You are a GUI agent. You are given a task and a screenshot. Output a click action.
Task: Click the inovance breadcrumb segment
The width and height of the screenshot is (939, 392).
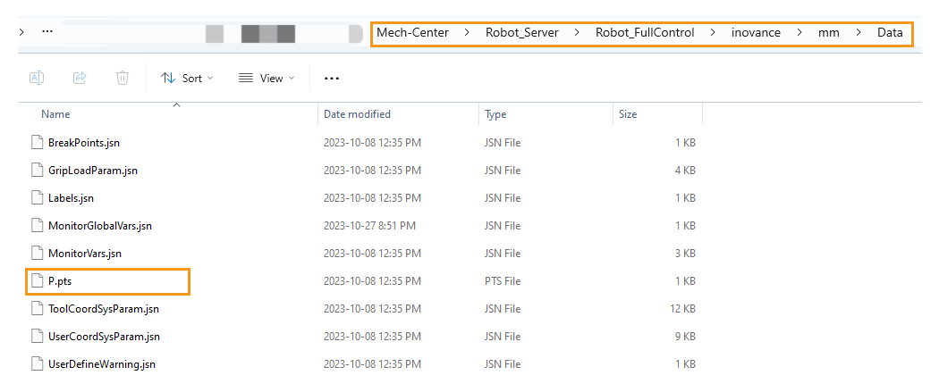pyautogui.click(x=756, y=33)
